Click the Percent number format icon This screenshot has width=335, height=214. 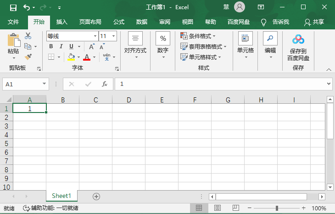pos(163,39)
